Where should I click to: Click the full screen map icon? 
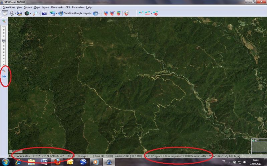coord(44,13)
